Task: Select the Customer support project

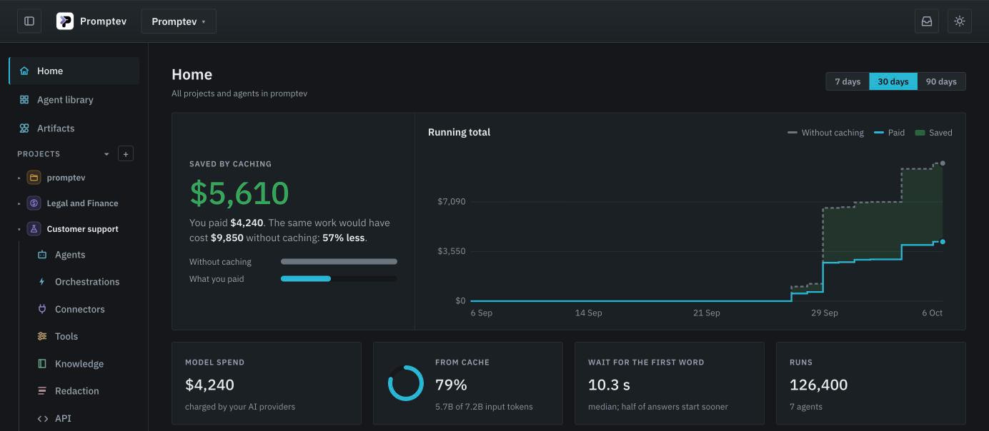Action: point(82,229)
